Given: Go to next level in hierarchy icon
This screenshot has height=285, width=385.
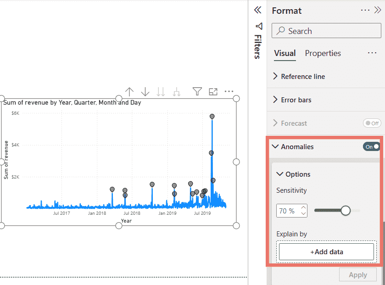Looking at the screenshot, I should [161, 92].
